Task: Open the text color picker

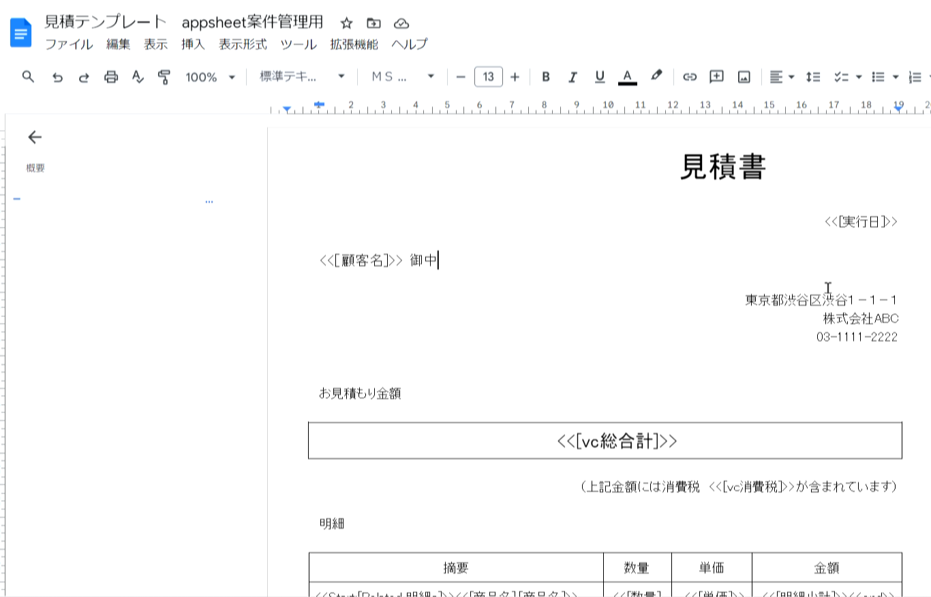Action: pos(628,77)
